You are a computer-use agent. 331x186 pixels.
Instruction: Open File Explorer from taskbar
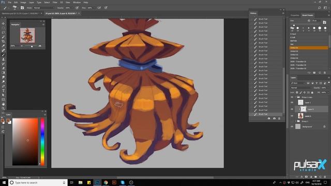tap(81, 182)
